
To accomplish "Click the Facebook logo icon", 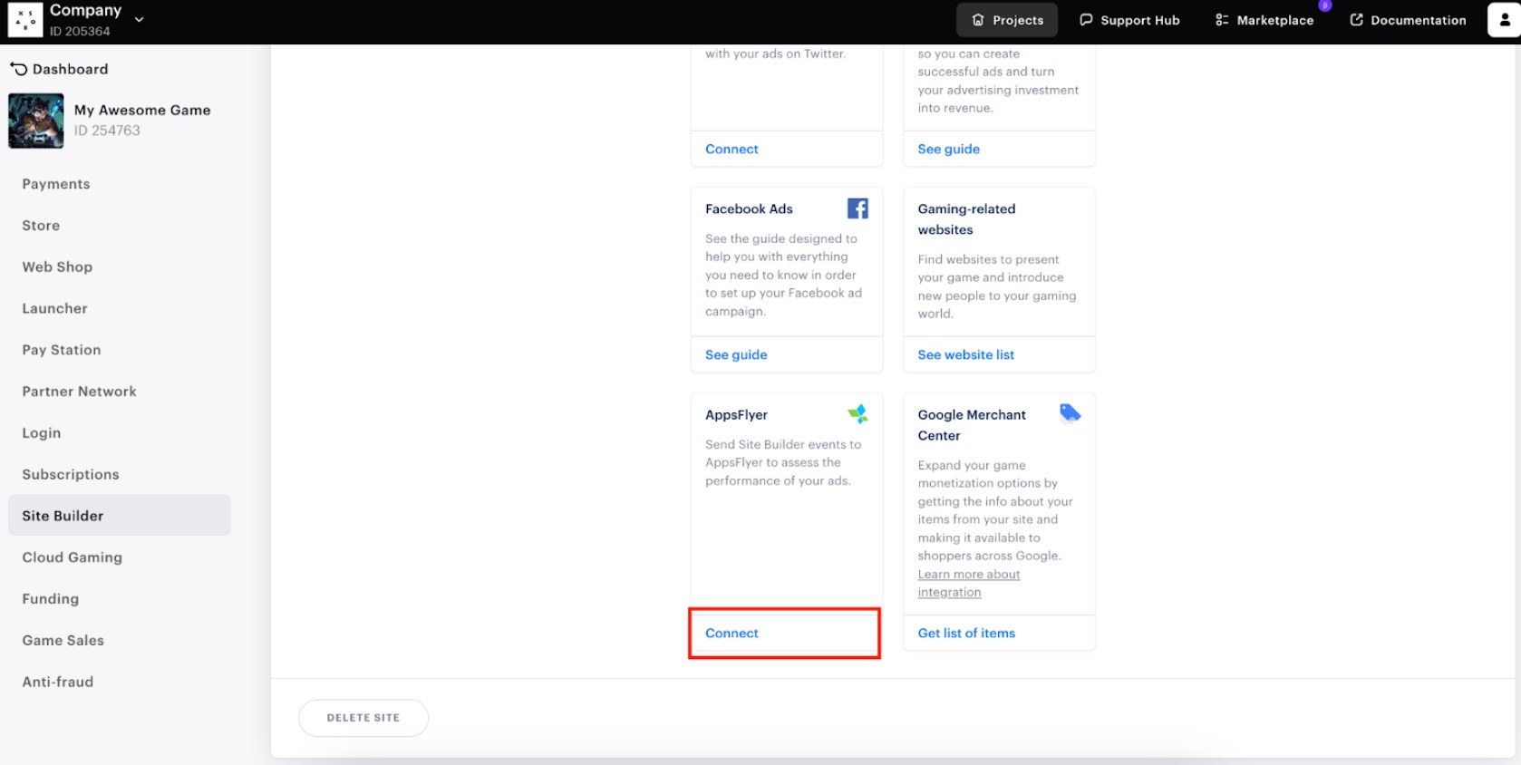I will (857, 208).
